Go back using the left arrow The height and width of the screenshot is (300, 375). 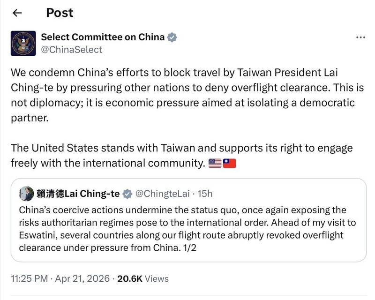coord(17,13)
